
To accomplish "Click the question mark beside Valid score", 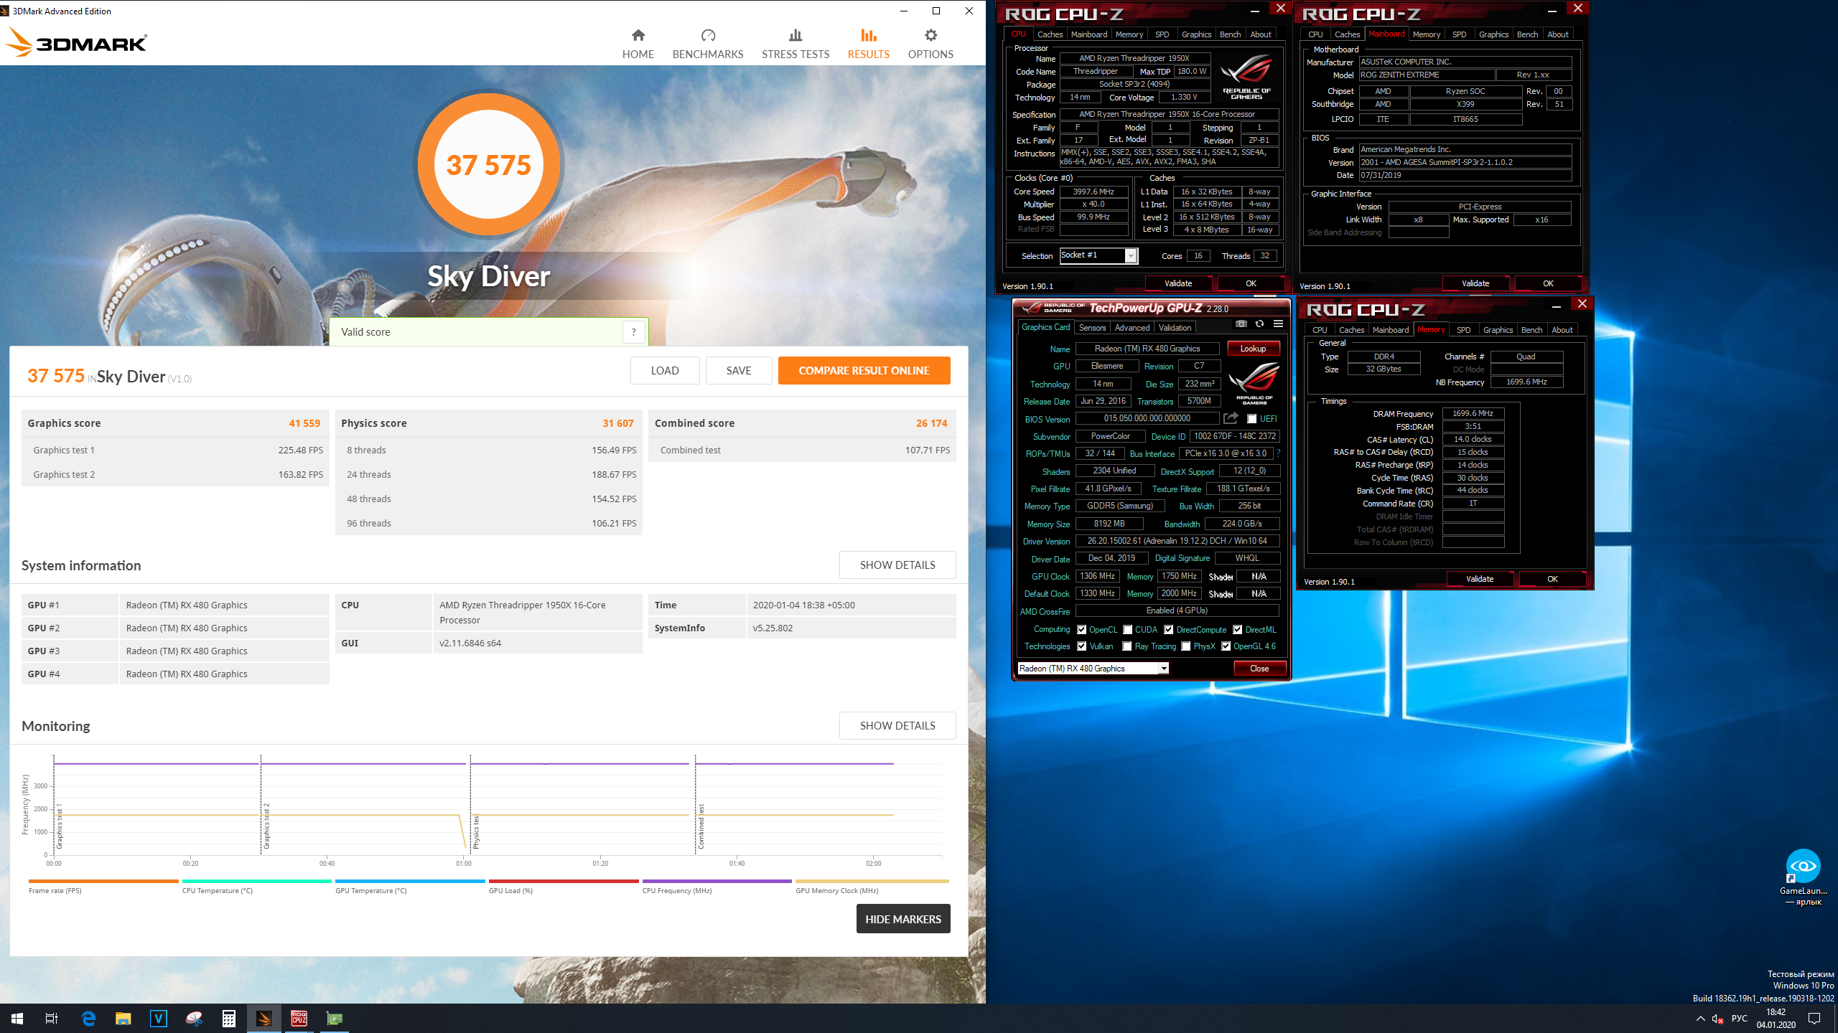I will 633,332.
